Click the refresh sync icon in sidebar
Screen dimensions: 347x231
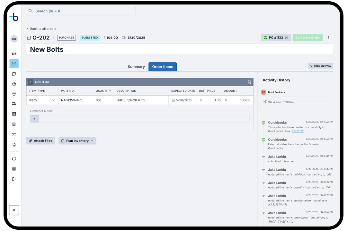(x=14, y=159)
